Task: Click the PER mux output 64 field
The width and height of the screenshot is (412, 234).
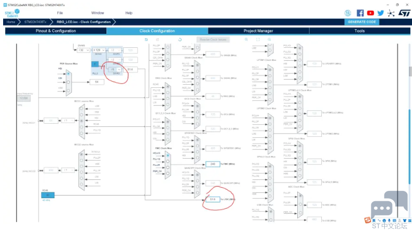Action: pos(96,82)
